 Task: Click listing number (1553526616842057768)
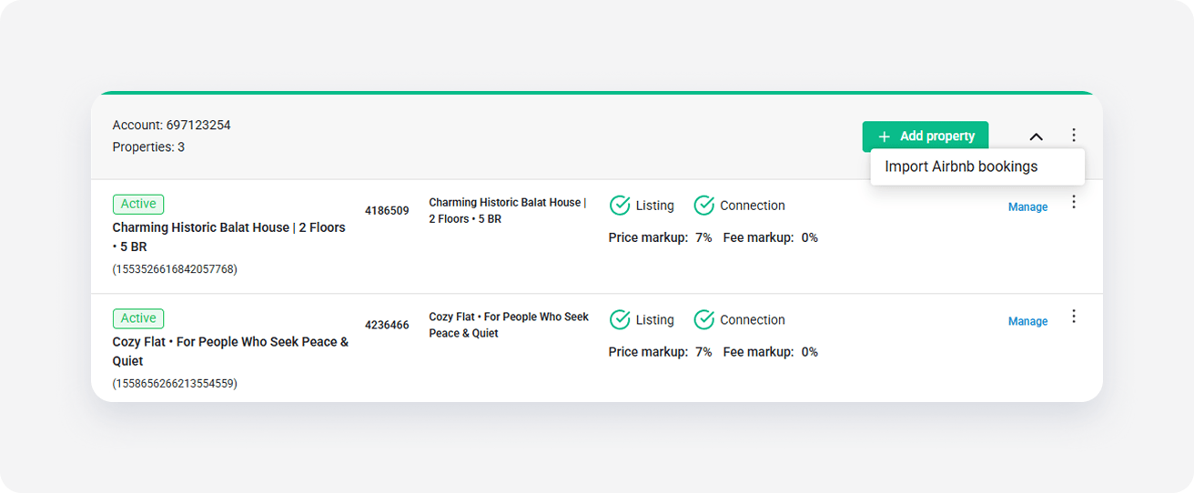coord(175,269)
